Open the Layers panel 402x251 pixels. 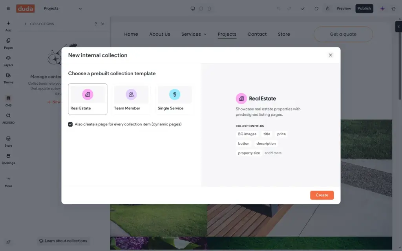tap(8, 61)
